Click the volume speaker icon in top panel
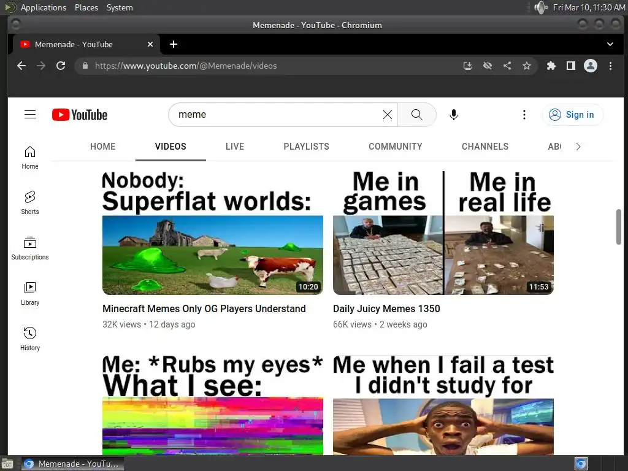This screenshot has height=471, width=628. click(x=541, y=7)
